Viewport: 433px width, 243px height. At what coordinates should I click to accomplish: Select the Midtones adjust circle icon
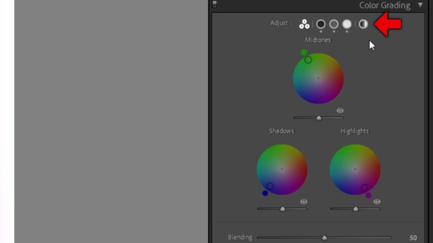[x=334, y=24]
